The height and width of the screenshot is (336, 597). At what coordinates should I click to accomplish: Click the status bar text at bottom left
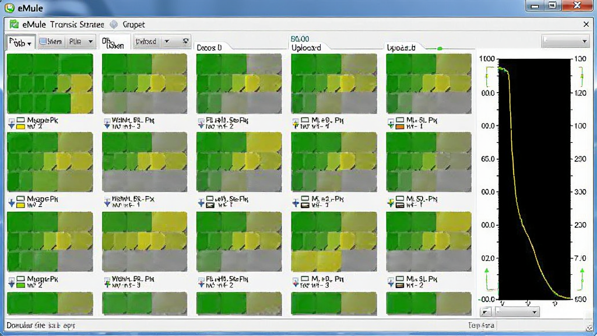click(x=41, y=325)
